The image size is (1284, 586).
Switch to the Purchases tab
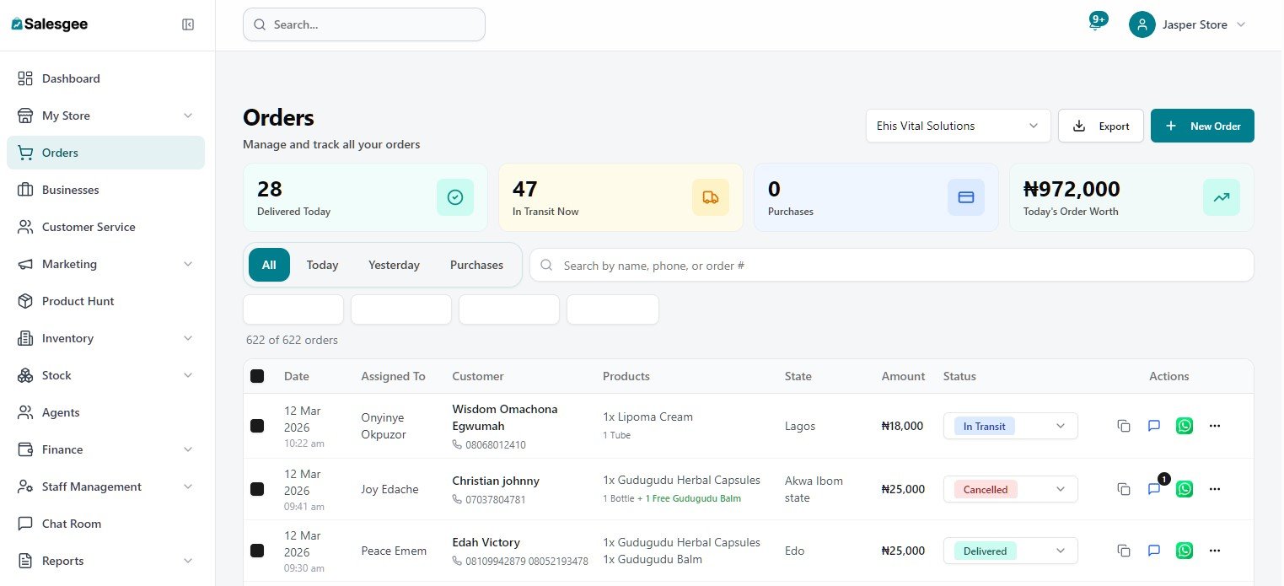click(x=476, y=264)
